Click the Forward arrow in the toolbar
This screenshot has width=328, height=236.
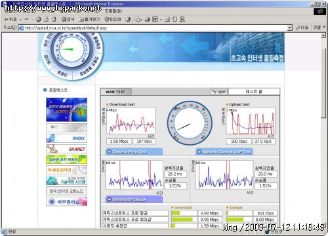tap(26, 20)
